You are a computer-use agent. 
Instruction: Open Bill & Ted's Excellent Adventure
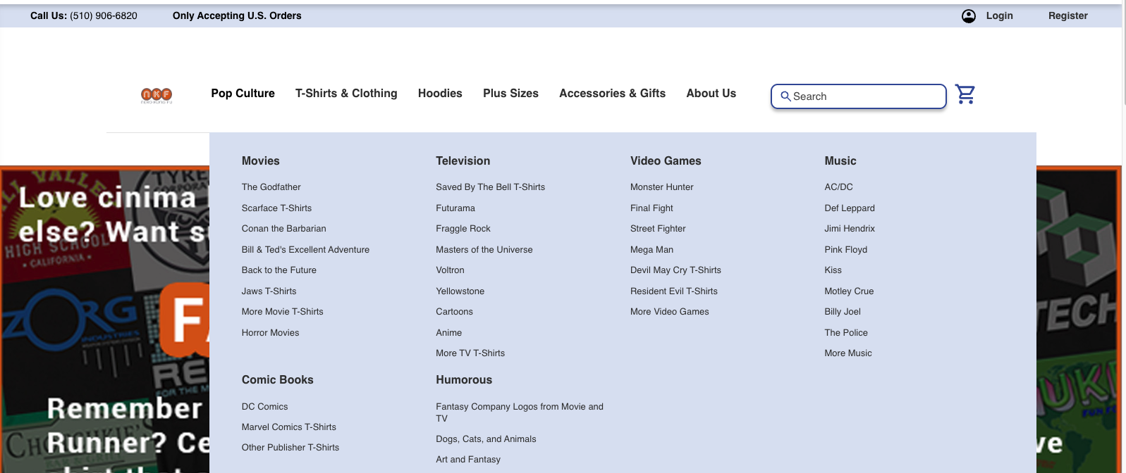tap(305, 250)
